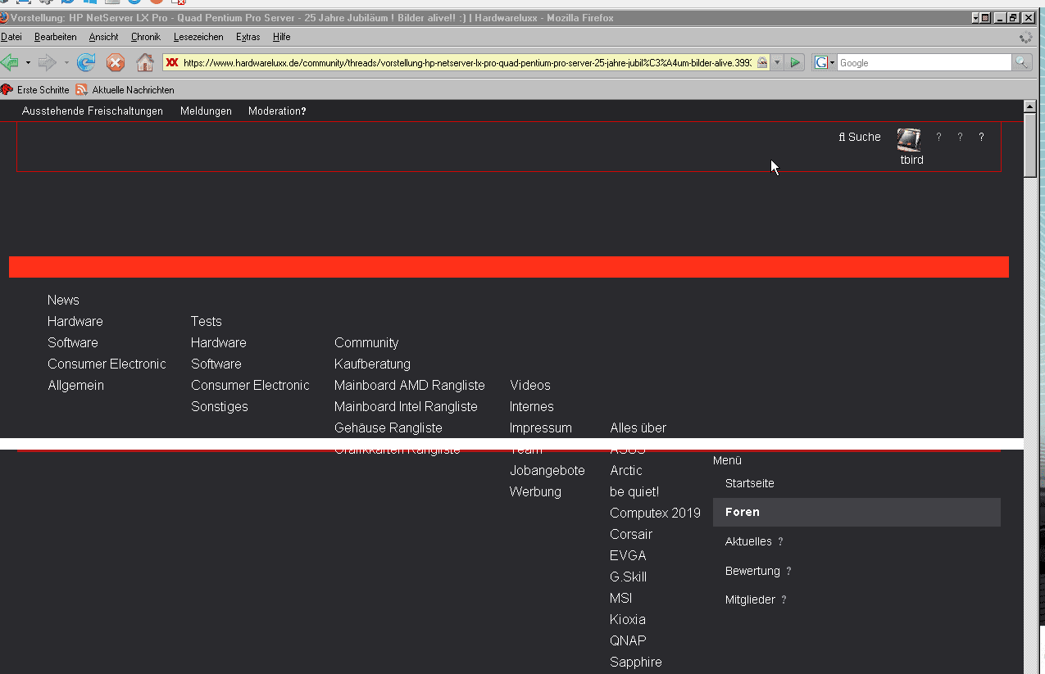Open the Moderation link

(277, 111)
